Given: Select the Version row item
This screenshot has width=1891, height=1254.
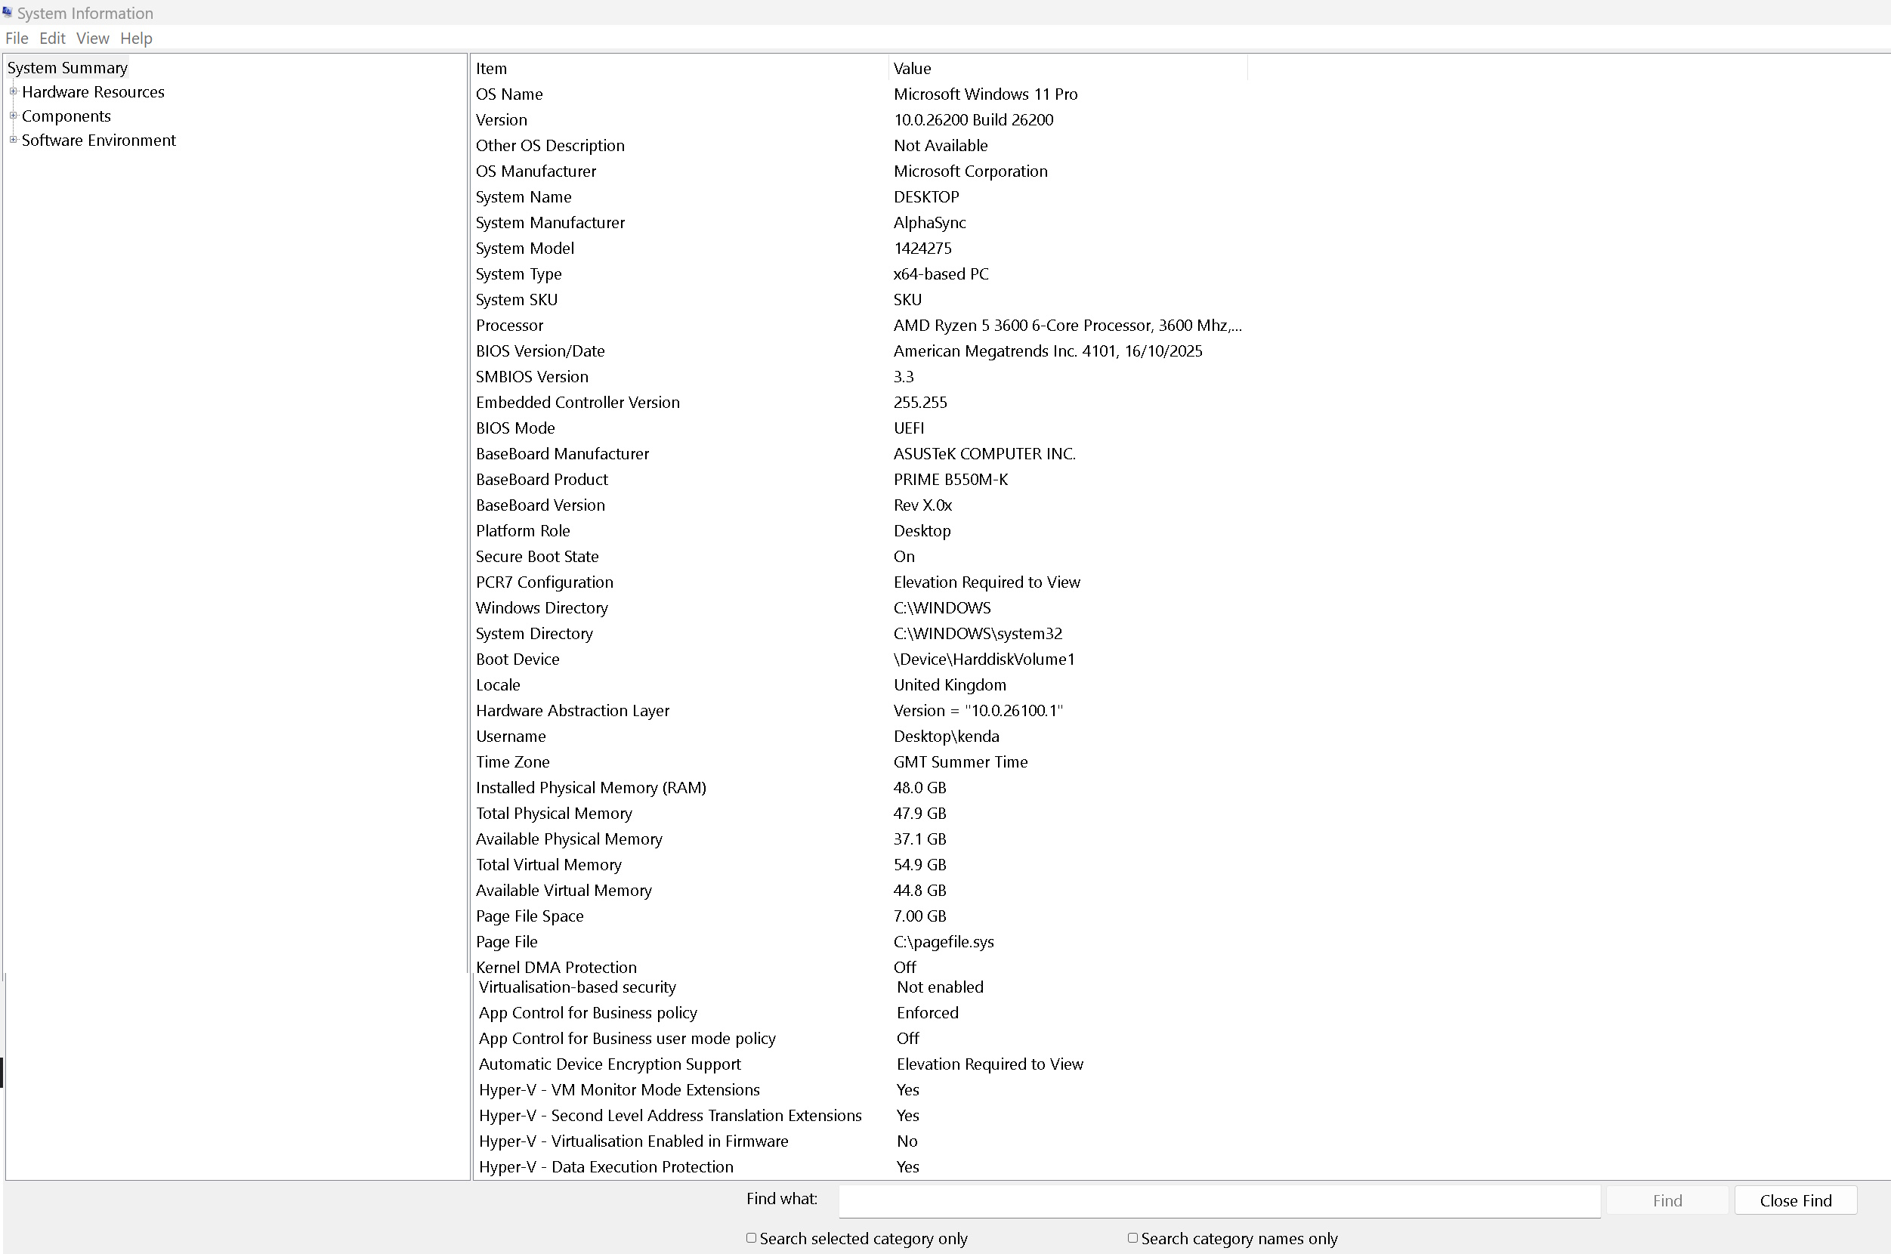Looking at the screenshot, I should (502, 120).
